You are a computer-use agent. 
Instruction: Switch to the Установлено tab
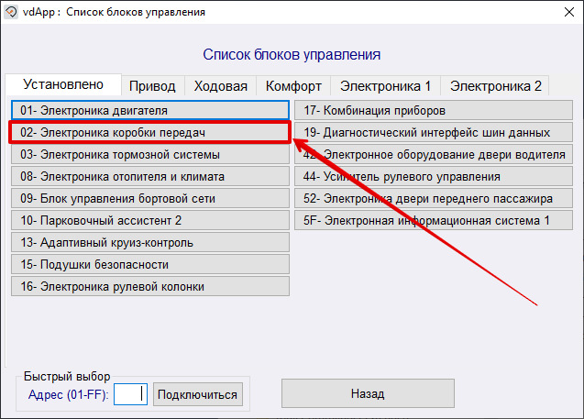click(63, 84)
